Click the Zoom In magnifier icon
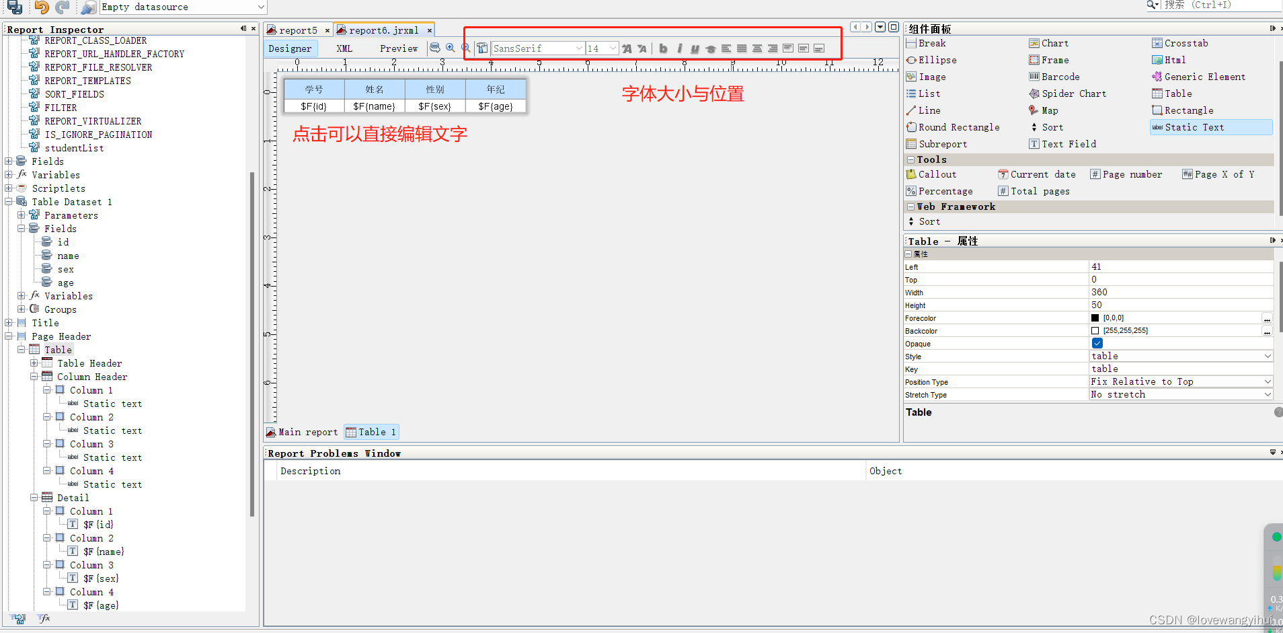Screen dimensions: 1283x633 coord(451,48)
